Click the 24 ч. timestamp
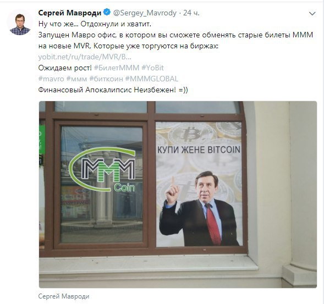The width and height of the screenshot is (324, 304). point(191,13)
